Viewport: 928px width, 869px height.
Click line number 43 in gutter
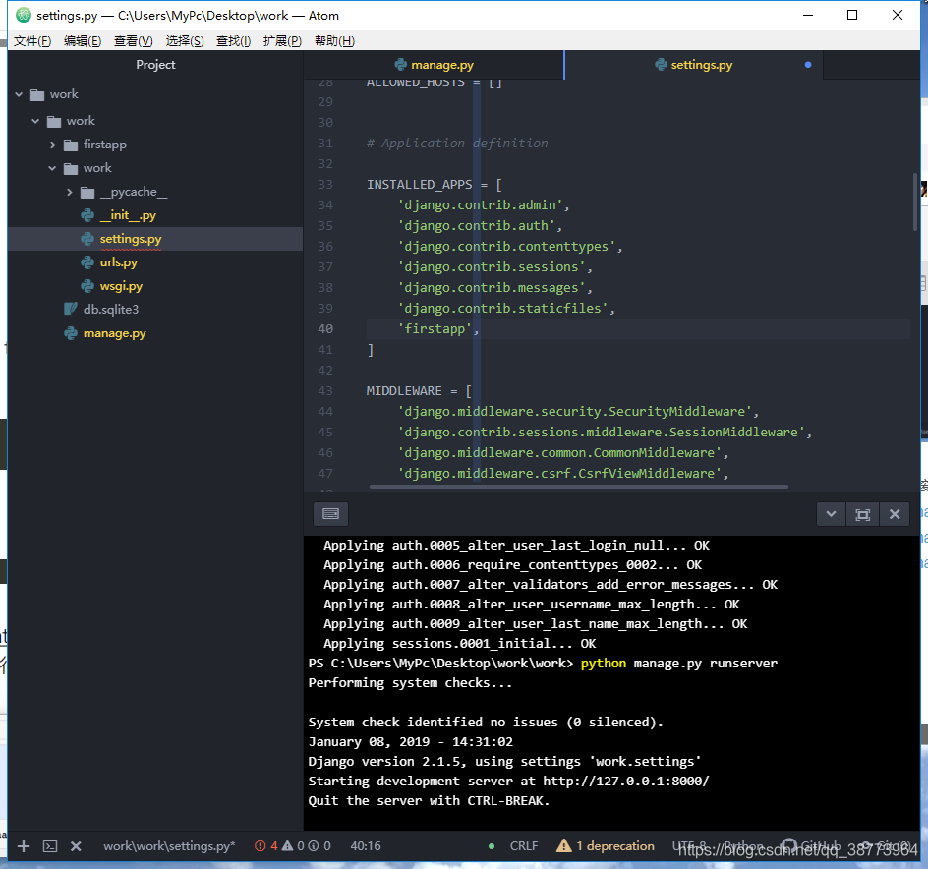pos(325,391)
